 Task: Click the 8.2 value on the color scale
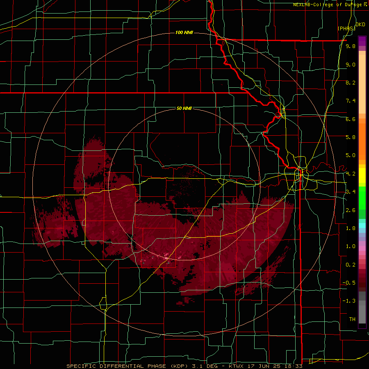coord(351,82)
